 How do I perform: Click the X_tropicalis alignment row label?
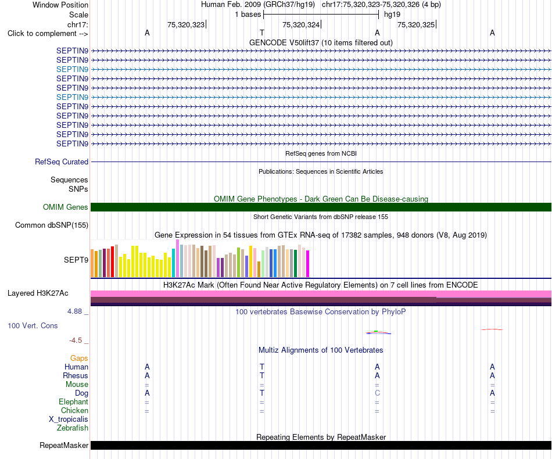(x=69, y=419)
